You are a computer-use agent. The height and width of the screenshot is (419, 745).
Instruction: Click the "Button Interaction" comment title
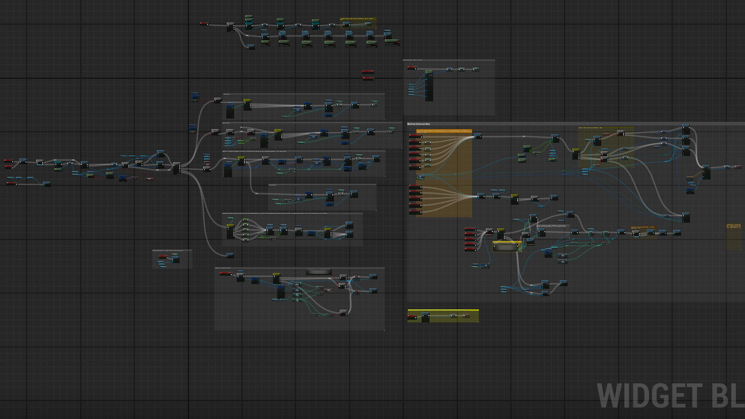[x=419, y=124]
